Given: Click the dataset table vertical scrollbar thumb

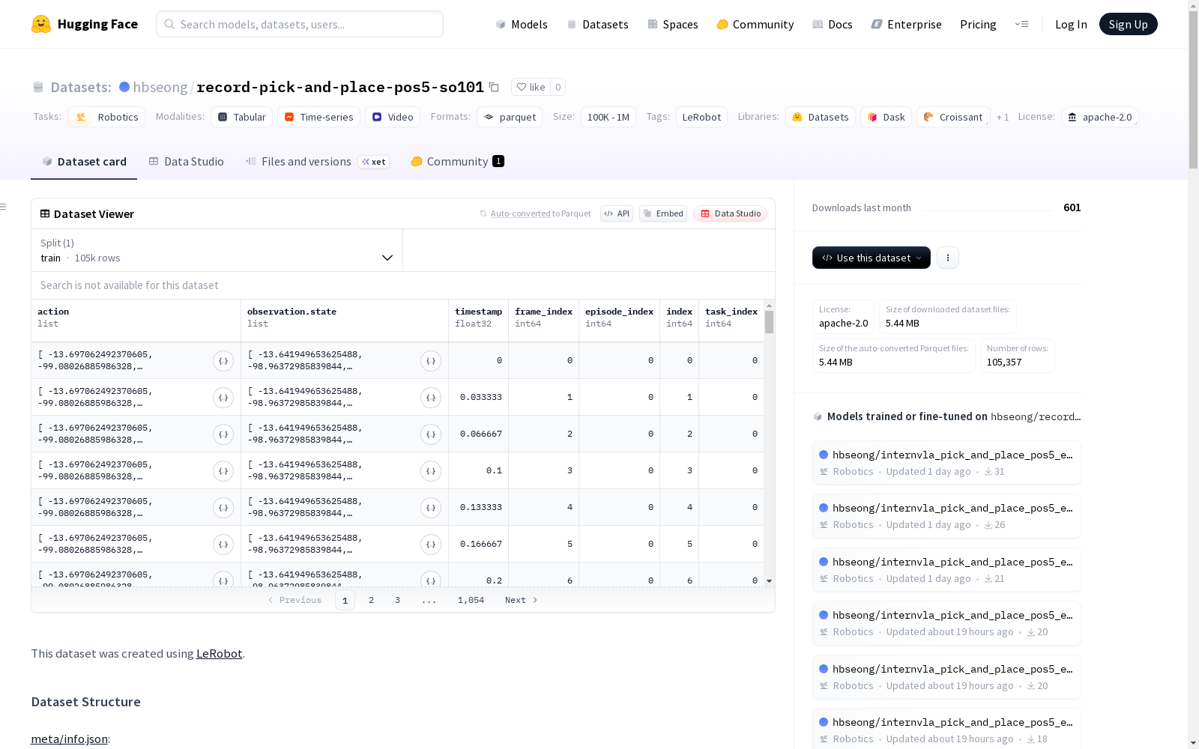Looking at the screenshot, I should 769,322.
